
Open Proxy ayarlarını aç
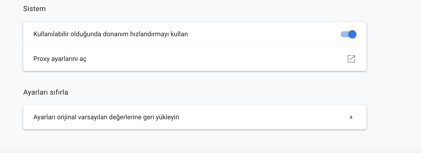pos(60,59)
